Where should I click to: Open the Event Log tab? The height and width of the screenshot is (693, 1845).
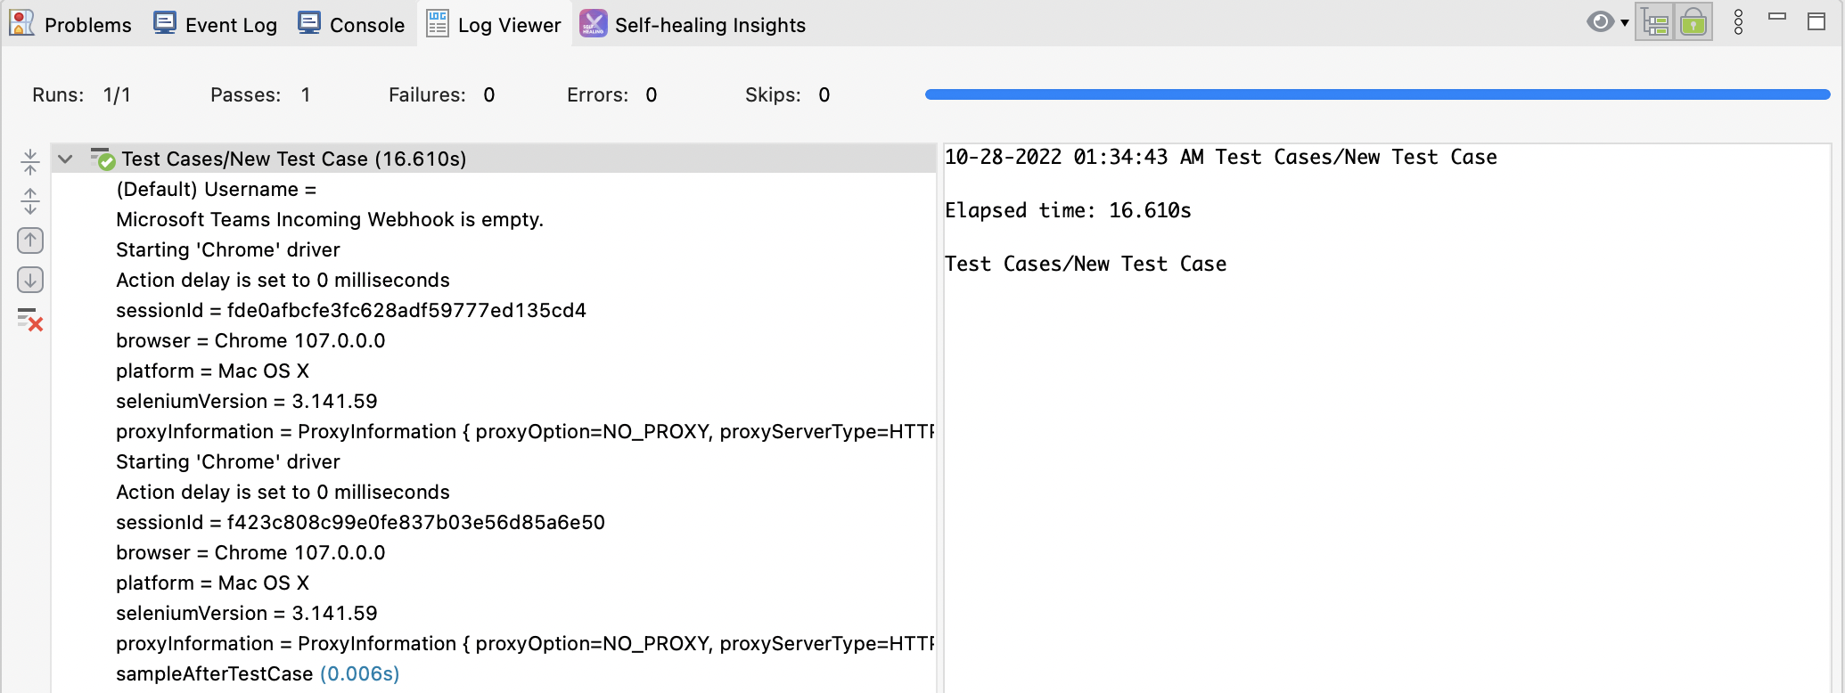point(214,24)
